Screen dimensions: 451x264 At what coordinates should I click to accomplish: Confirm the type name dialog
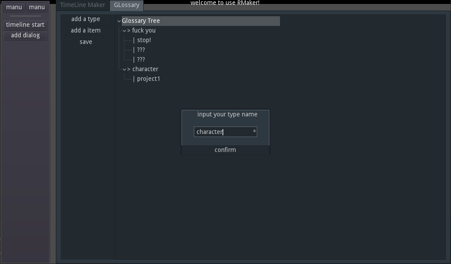225,150
